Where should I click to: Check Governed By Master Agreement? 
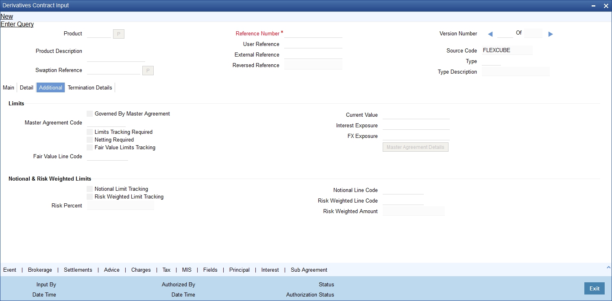(90, 114)
